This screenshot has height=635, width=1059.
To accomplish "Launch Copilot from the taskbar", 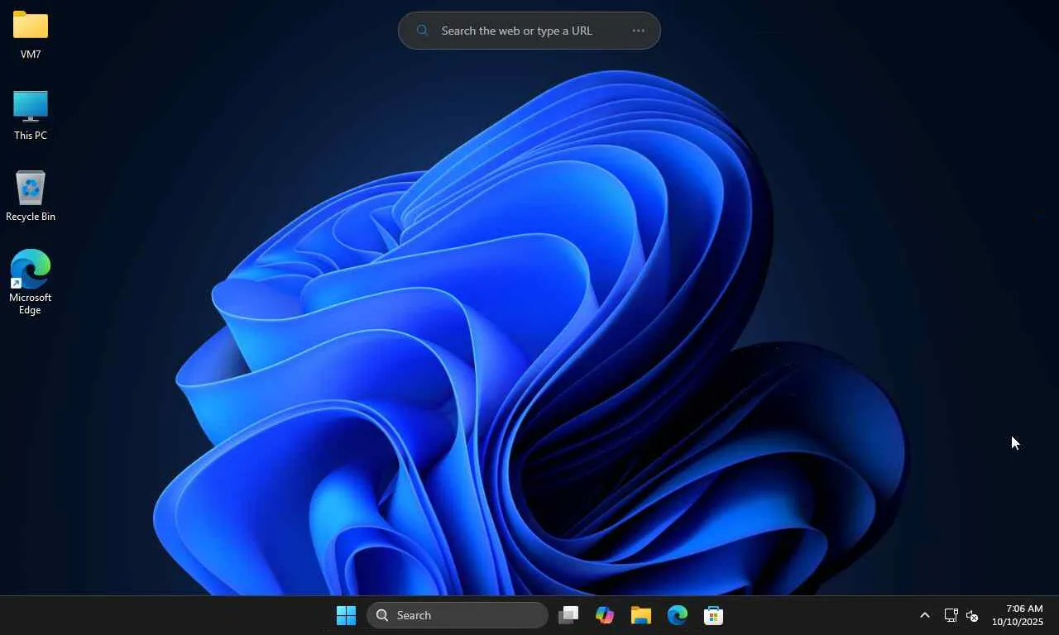I will point(605,615).
